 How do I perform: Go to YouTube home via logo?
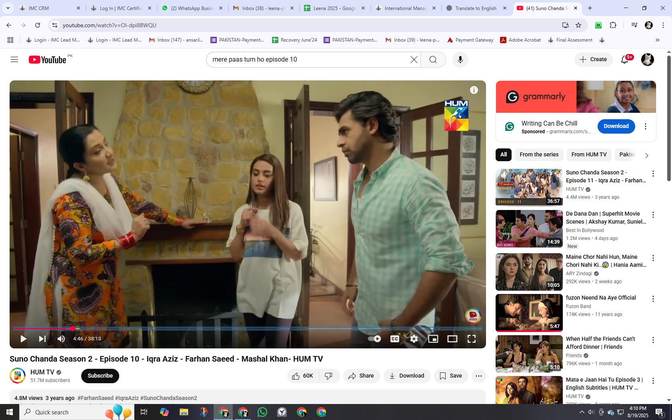pos(47,60)
